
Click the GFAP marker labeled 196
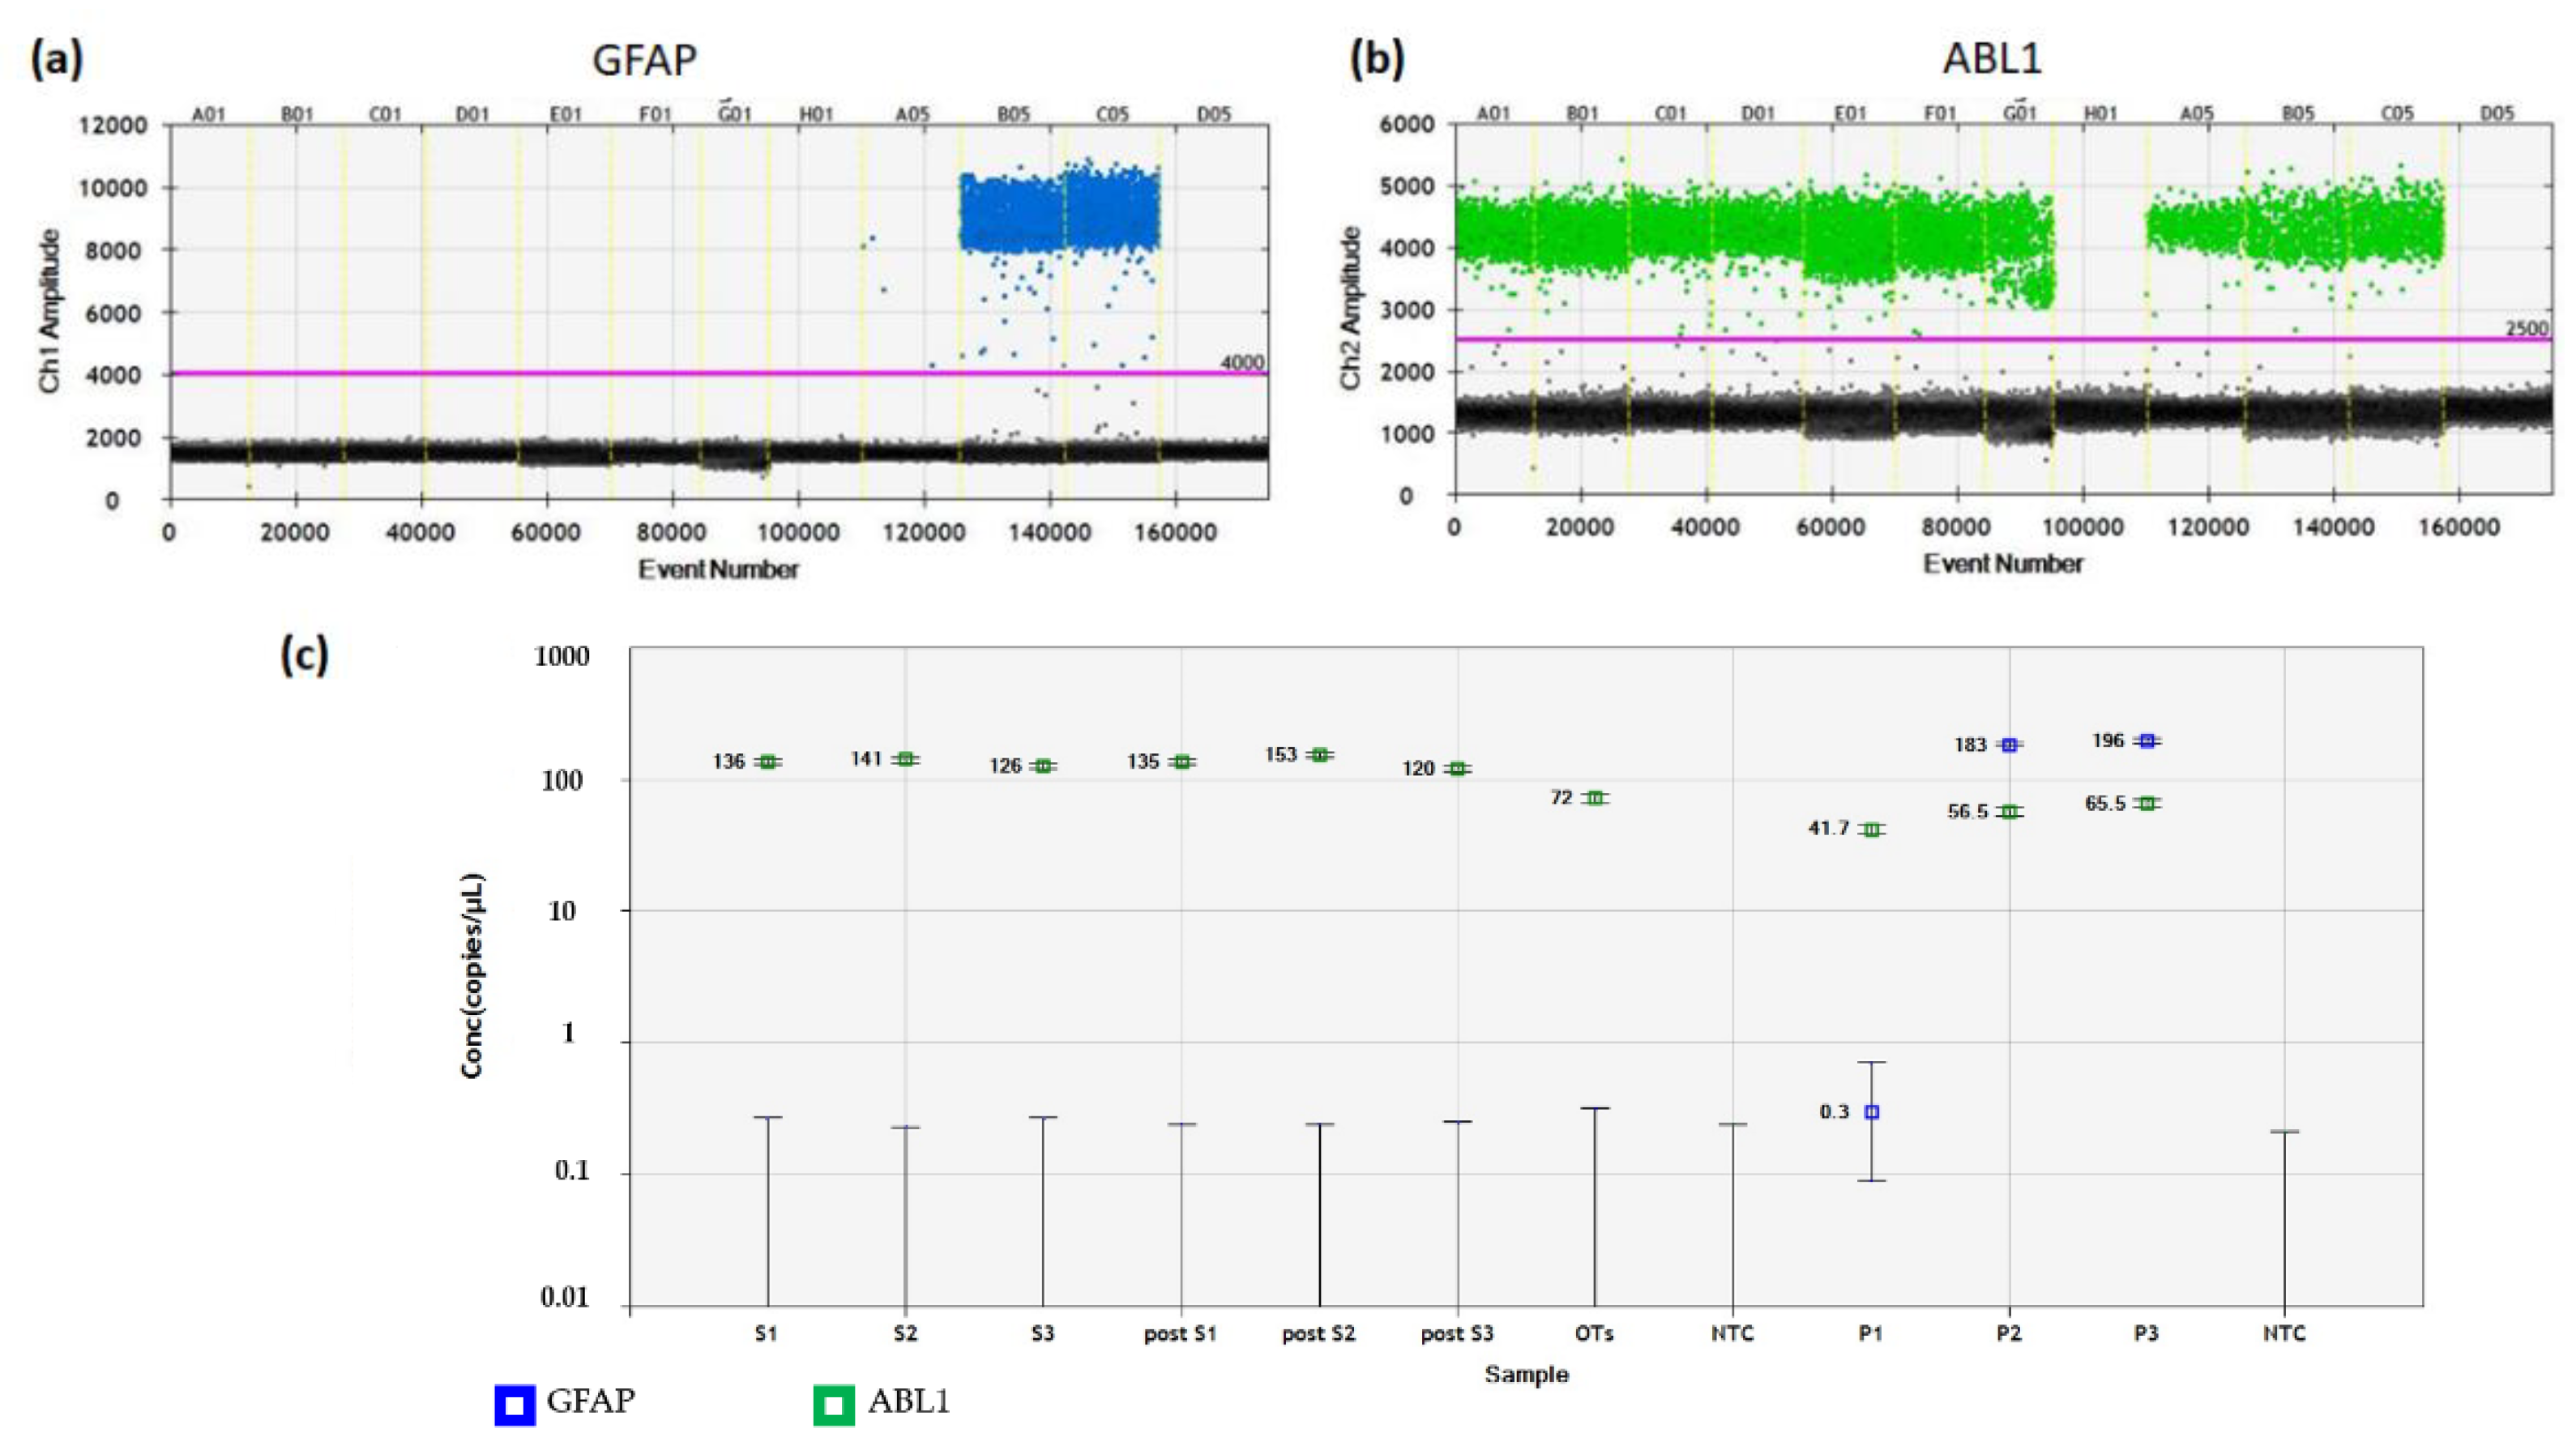(x=2147, y=740)
